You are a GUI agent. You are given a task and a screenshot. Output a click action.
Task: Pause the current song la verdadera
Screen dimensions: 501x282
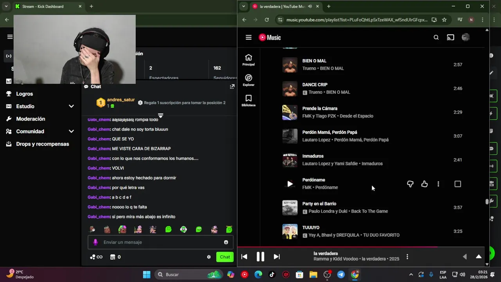260,257
